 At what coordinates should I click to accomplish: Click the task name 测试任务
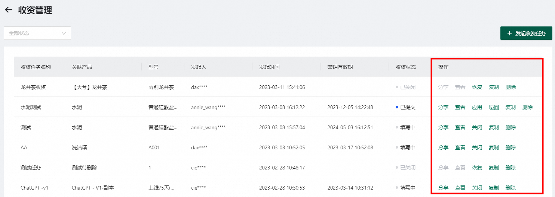pyautogui.click(x=31, y=168)
